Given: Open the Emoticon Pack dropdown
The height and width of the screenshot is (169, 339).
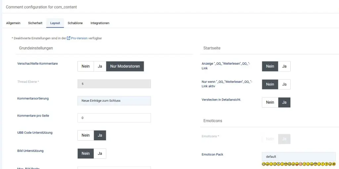Looking at the screenshot, I should click(298, 156).
